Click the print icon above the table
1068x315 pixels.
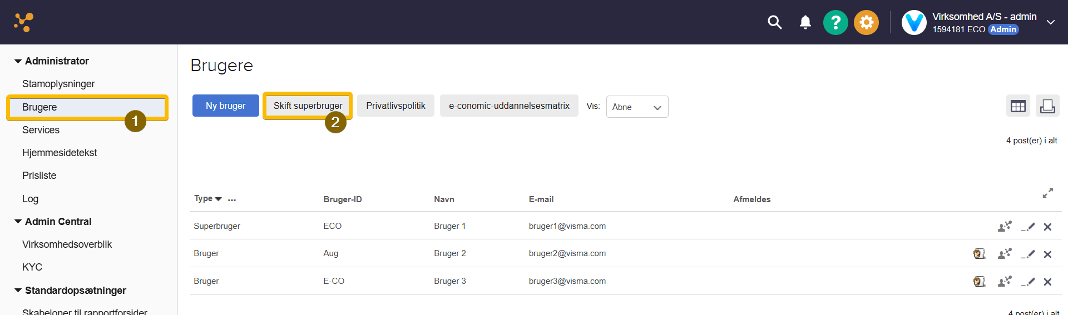tap(1047, 106)
